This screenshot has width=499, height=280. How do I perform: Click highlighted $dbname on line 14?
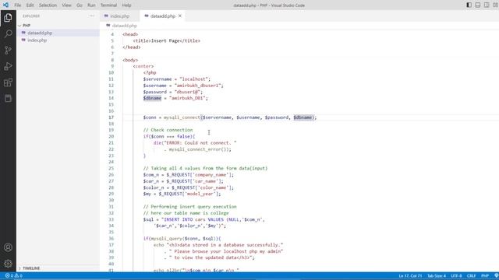point(152,98)
